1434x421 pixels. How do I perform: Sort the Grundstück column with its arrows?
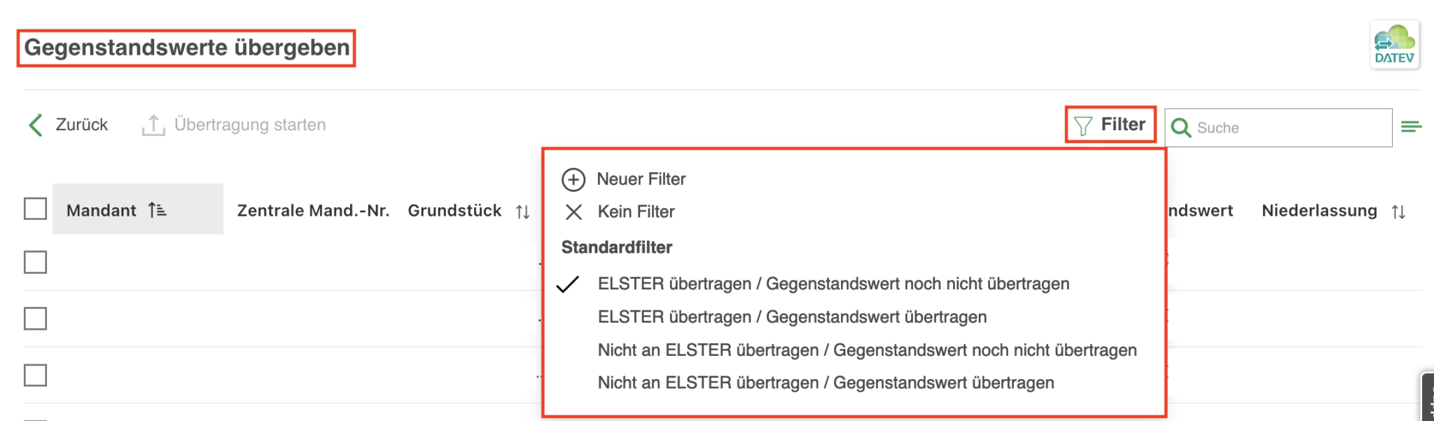tap(522, 212)
